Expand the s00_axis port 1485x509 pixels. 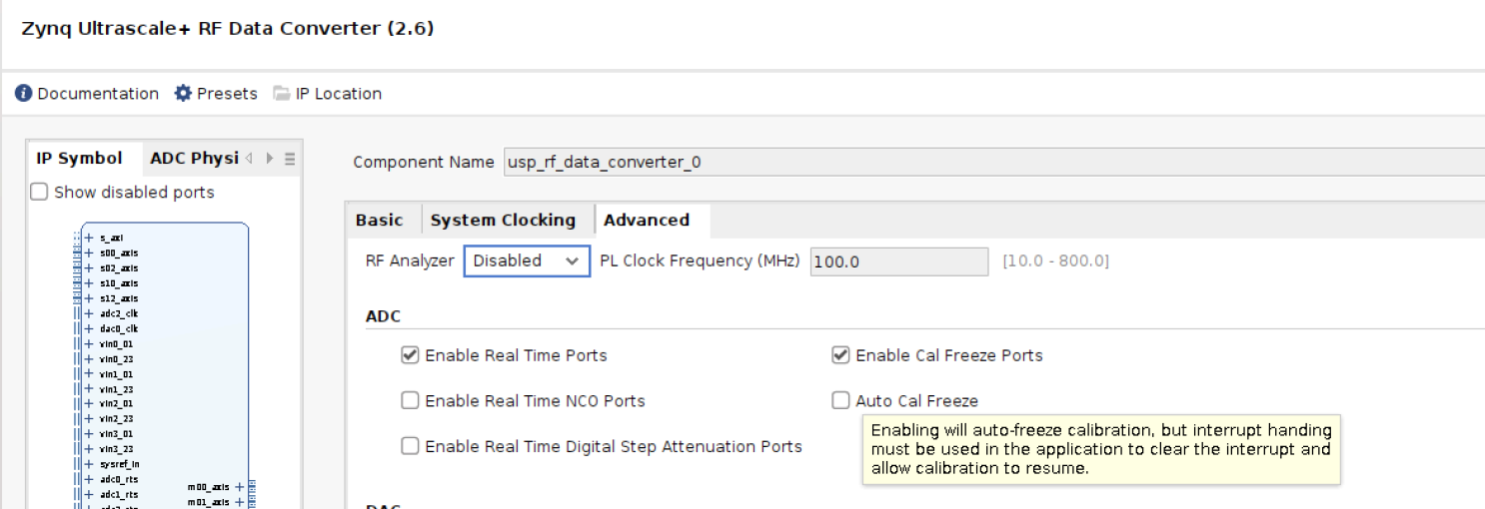click(x=89, y=253)
